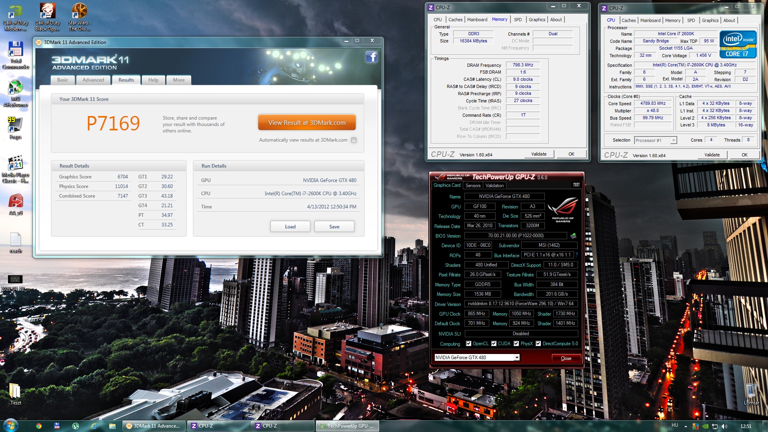This screenshot has height=432, width=768.
Task: Click the Facebook icon in 3DMark
Action: (371, 57)
